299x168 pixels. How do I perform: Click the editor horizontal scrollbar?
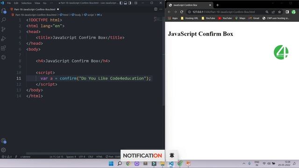73,154
